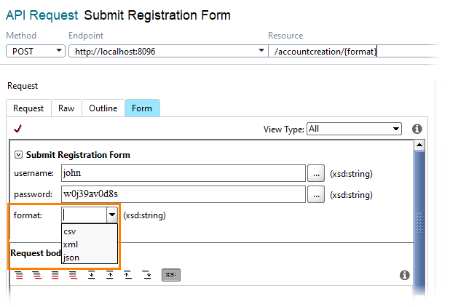Click the first download-arrow toolbar icon
This screenshot has width=450, height=307.
(92, 275)
